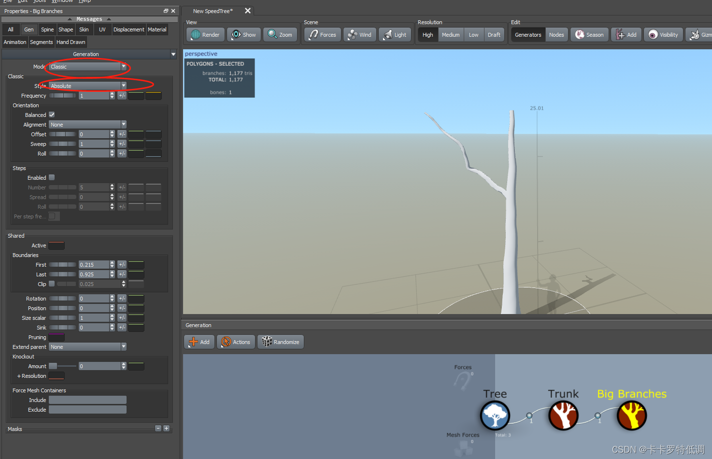Image resolution: width=712 pixels, height=459 pixels.
Task: Open the Material properties tab
Action: click(157, 29)
